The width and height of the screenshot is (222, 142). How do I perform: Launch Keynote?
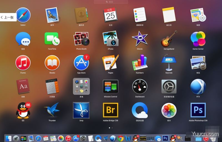click(x=169, y=63)
